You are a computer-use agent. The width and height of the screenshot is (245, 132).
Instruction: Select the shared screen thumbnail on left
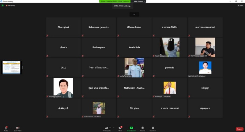click(x=11, y=67)
